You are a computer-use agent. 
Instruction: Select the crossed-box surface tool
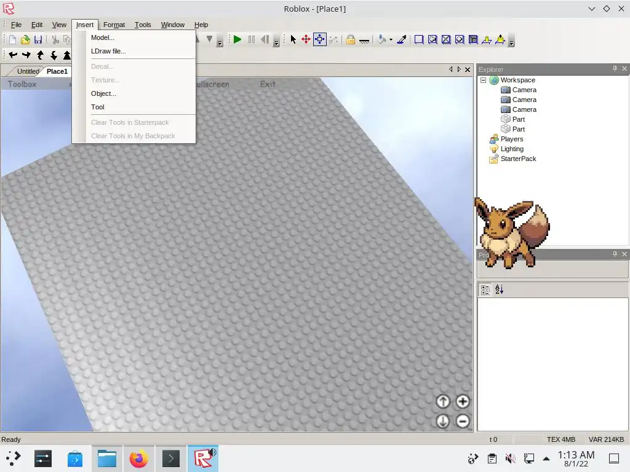tap(446, 39)
